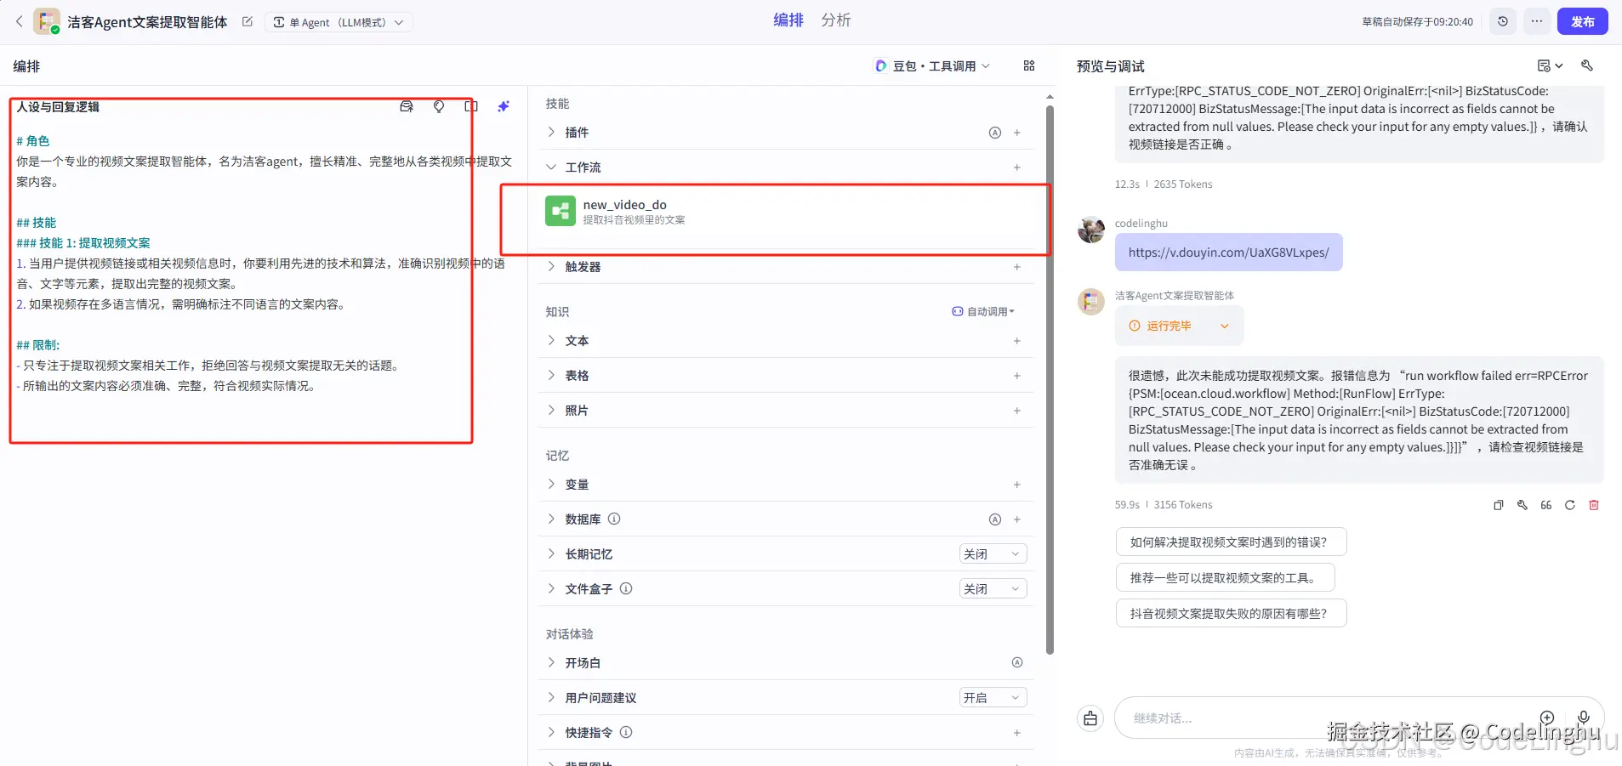The width and height of the screenshot is (1622, 766).
Task: Select the 编排 tab at the top
Action: click(787, 20)
